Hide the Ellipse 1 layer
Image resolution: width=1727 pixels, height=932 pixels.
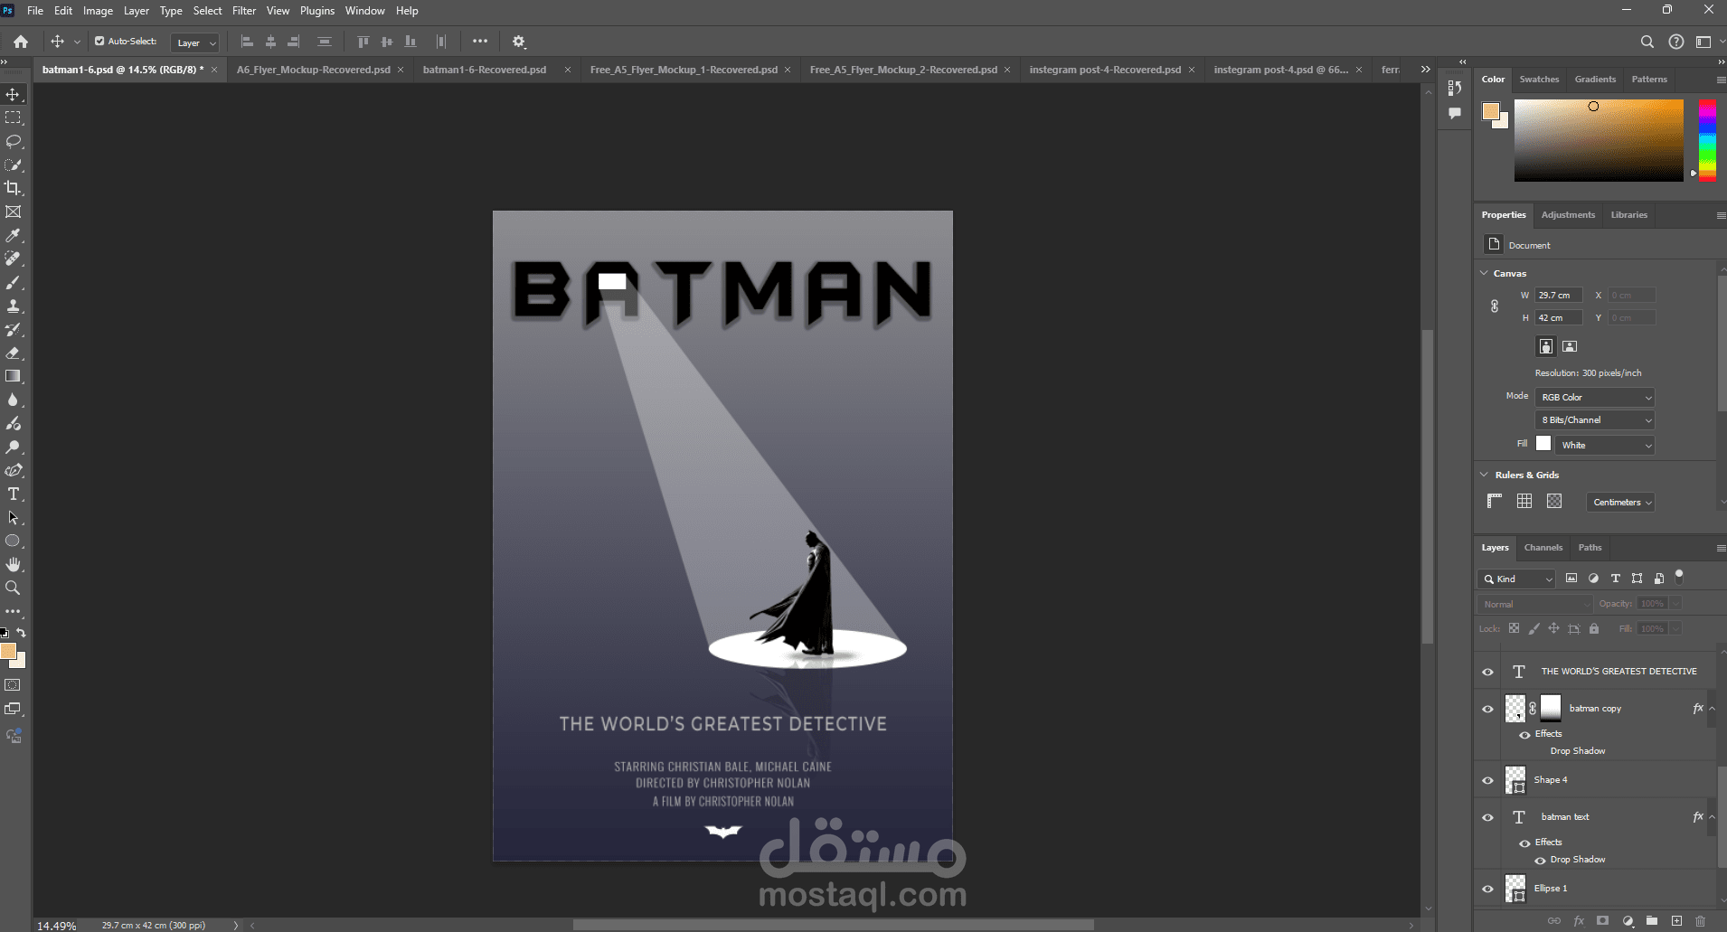tap(1487, 889)
